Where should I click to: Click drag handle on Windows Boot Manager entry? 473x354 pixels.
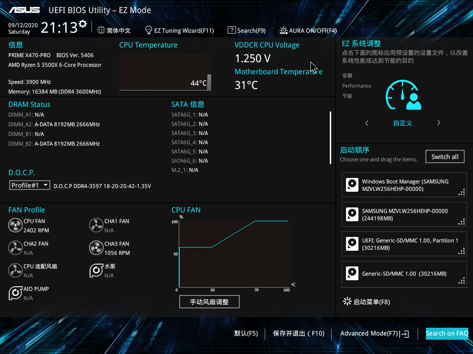point(461,192)
